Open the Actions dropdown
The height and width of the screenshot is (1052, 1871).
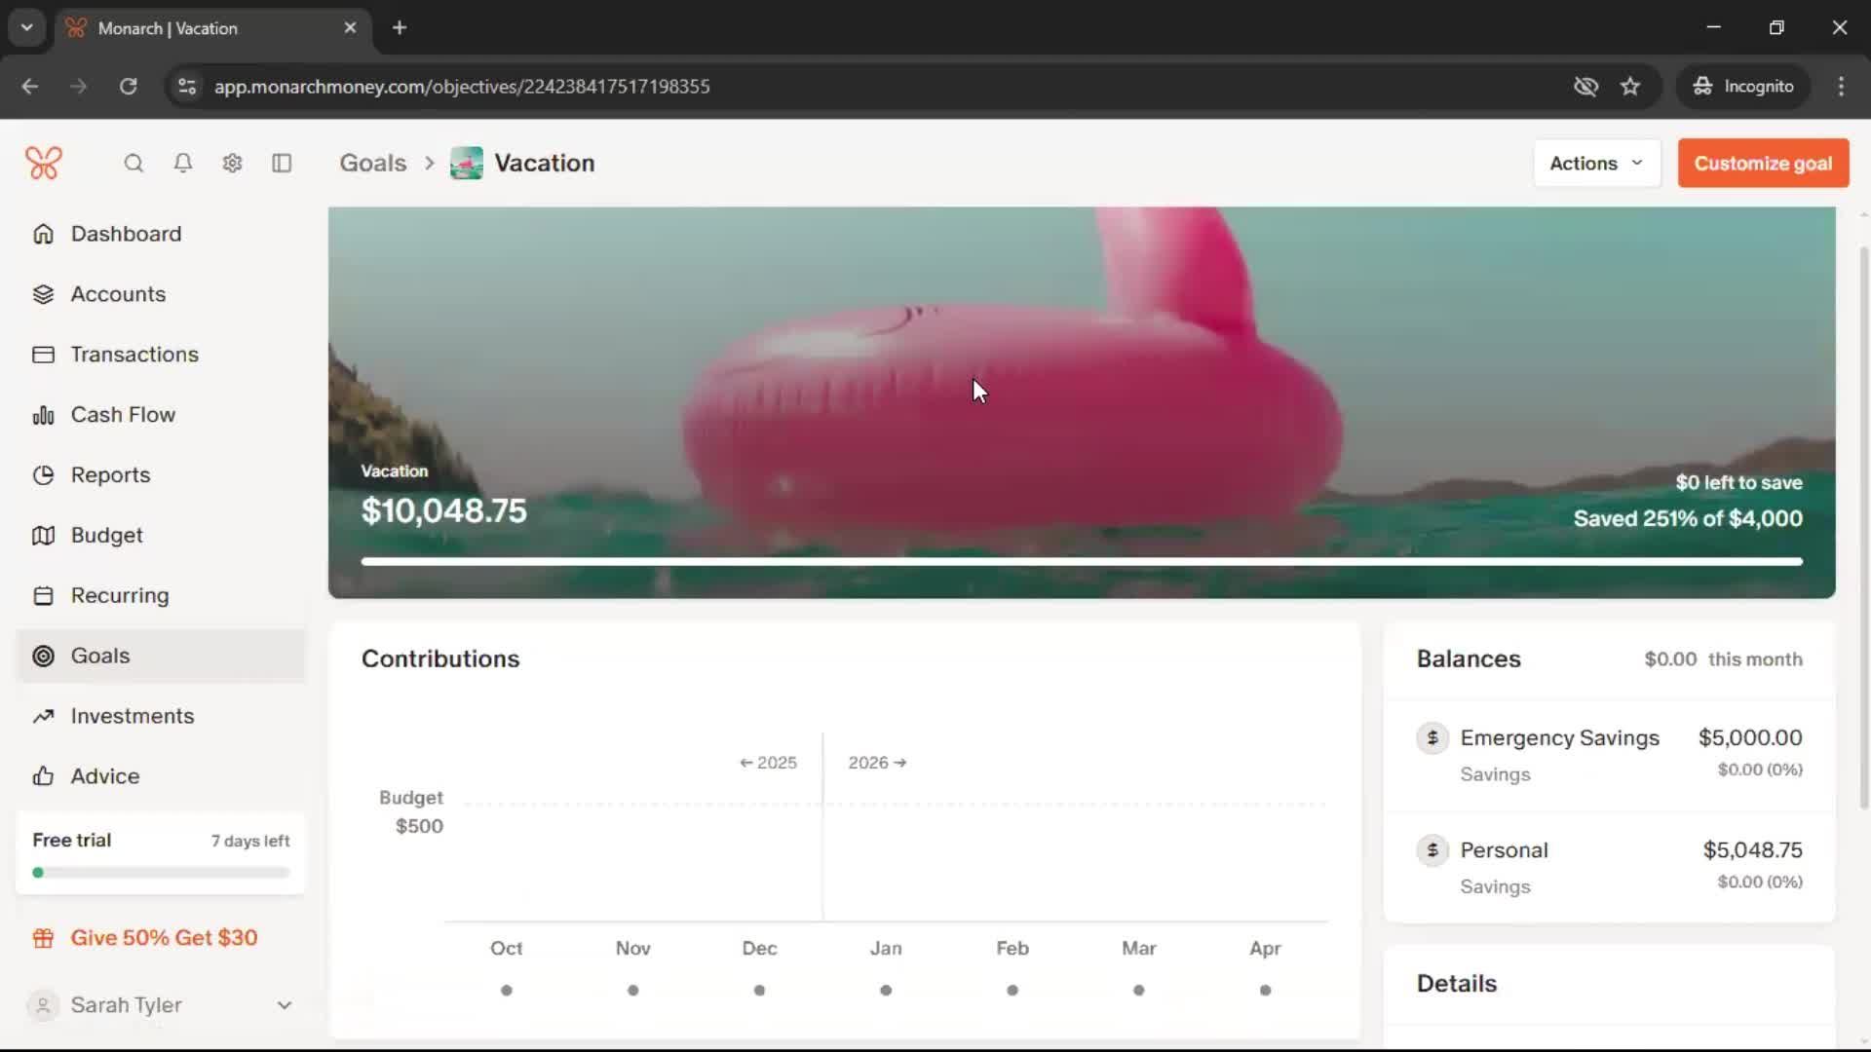coord(1595,164)
